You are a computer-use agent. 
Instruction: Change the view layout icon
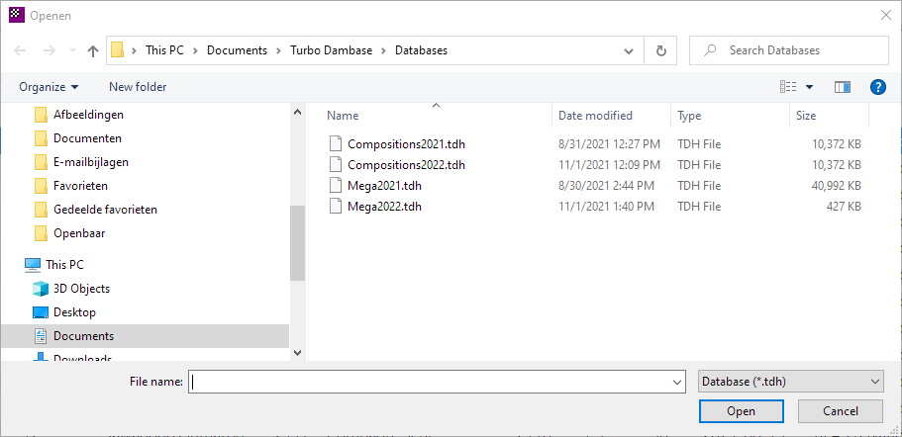coord(788,87)
